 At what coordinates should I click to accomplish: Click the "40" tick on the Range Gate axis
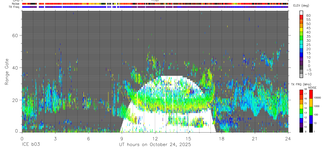15,68
